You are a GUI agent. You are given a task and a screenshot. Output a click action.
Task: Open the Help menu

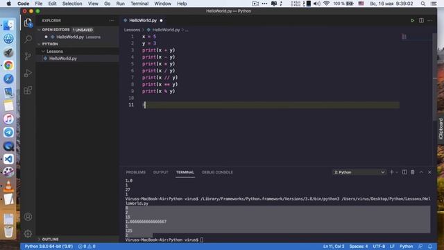pyautogui.click(x=182, y=3)
